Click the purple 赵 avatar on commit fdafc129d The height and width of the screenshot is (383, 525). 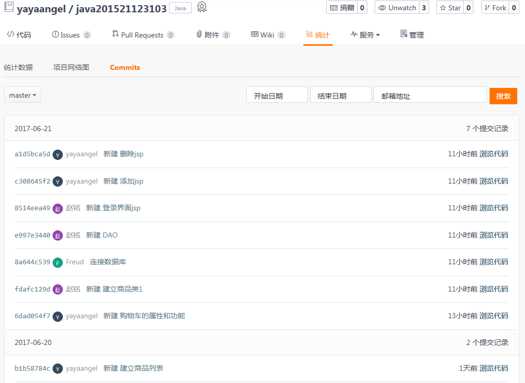58,289
